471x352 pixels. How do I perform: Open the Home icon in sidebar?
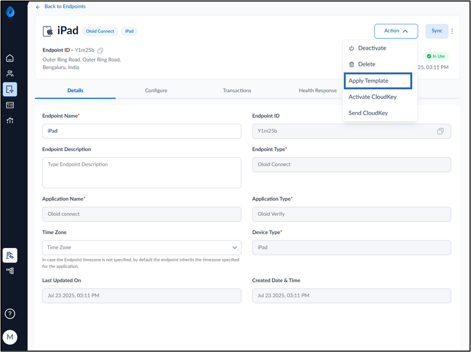tap(10, 58)
